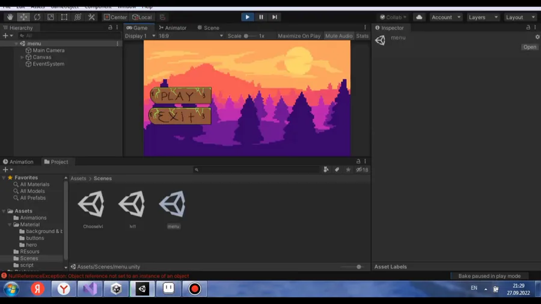Click NullReferenceException error message
The width and height of the screenshot is (541, 304).
pyautogui.click(x=99, y=276)
